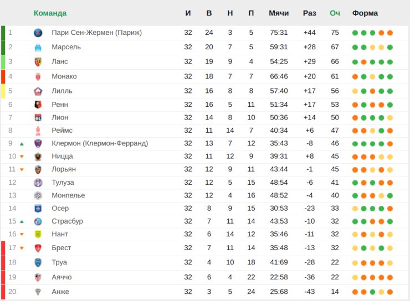Viewport: 410px width, 301px height.
Task: Click the Nantes yellow crest icon
Action: pos(38,234)
